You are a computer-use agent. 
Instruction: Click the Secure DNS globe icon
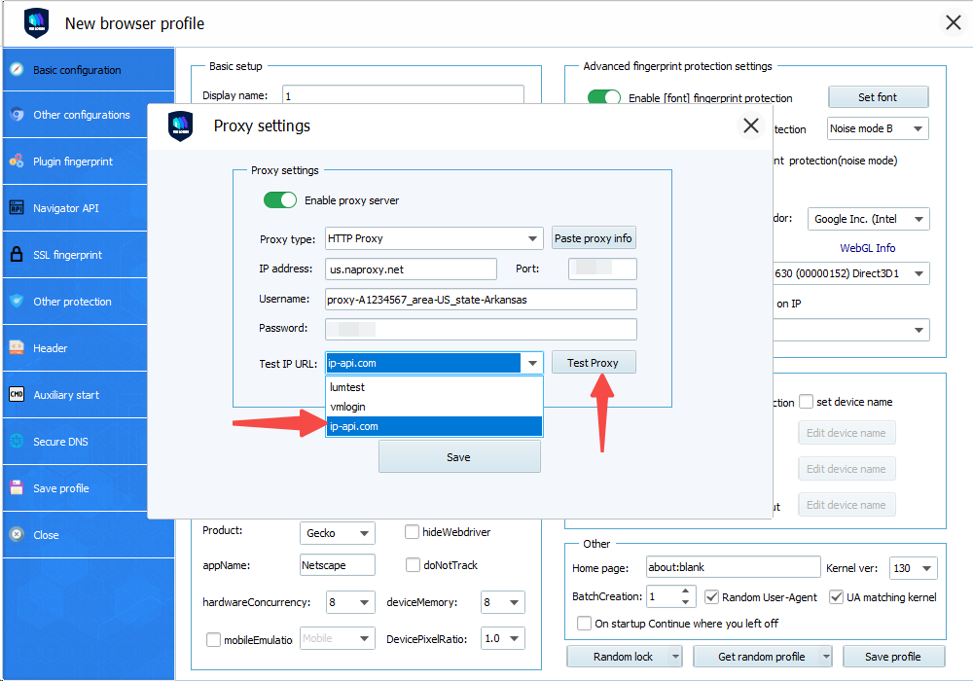click(17, 442)
